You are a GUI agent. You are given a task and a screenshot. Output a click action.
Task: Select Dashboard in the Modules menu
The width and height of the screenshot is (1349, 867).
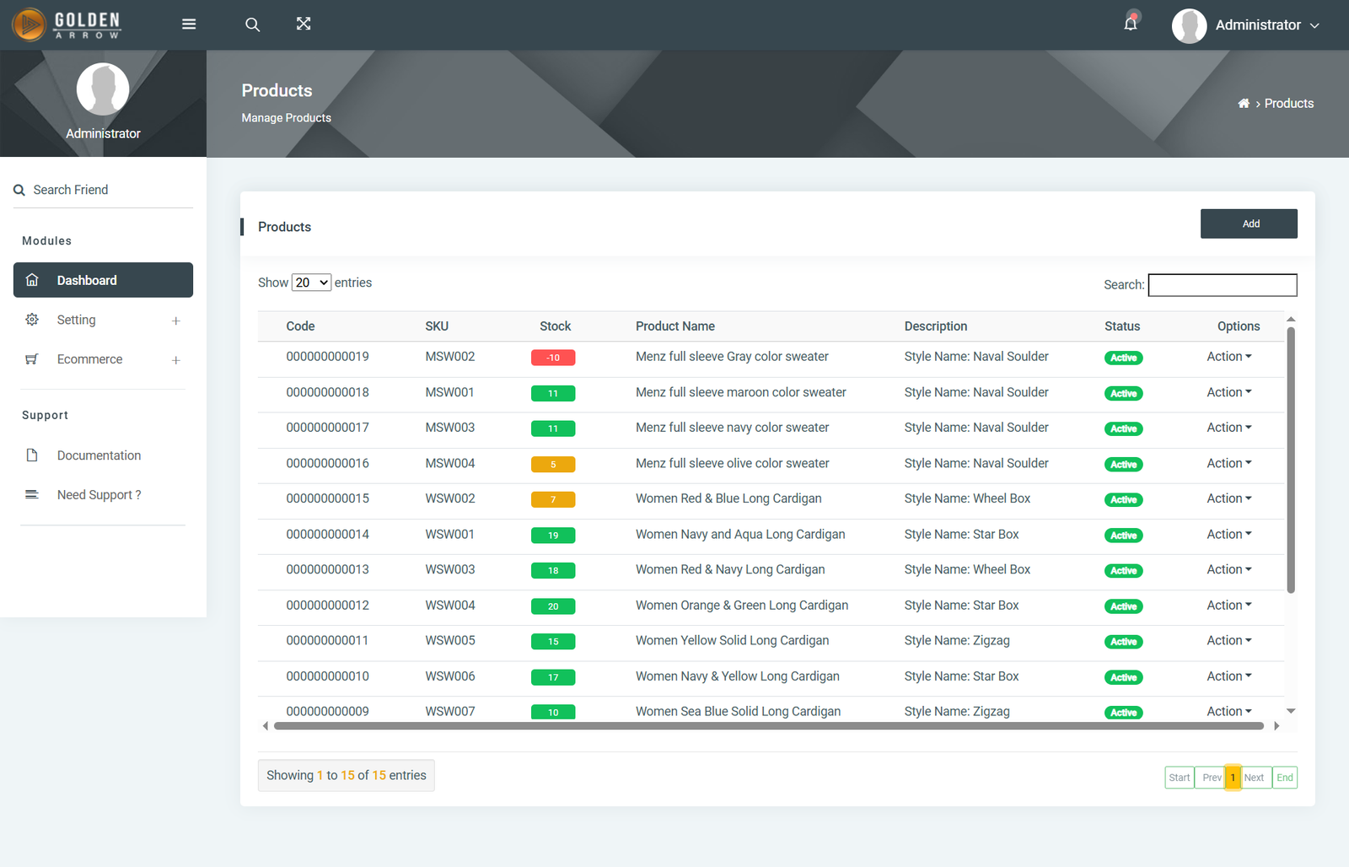click(x=103, y=280)
